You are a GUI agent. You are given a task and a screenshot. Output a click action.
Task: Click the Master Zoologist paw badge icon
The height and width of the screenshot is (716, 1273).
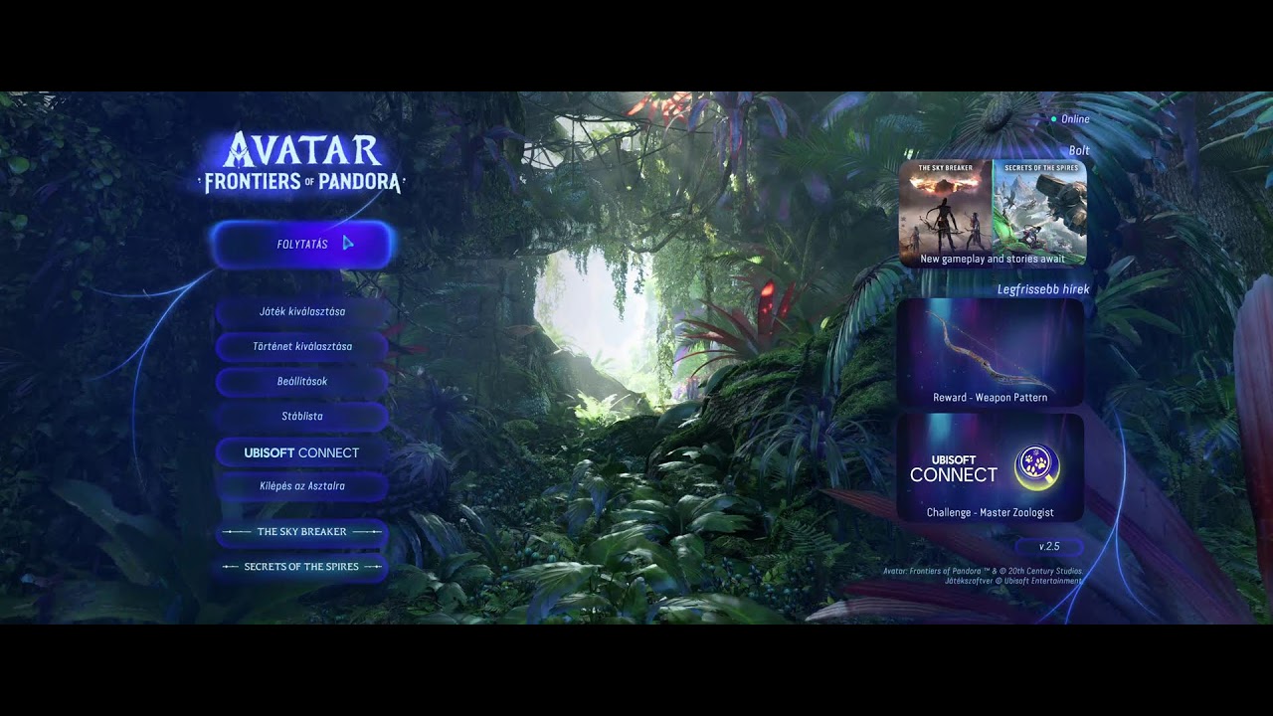pyautogui.click(x=1037, y=466)
